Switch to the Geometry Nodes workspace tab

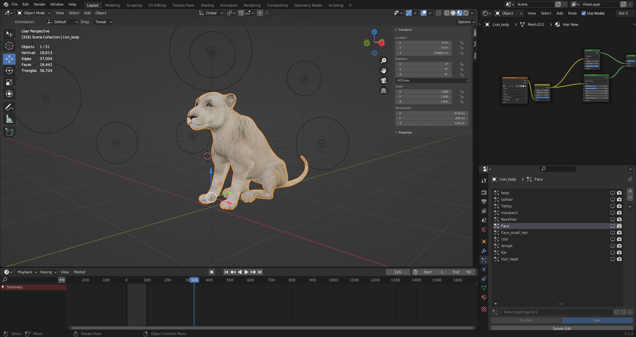[308, 5]
